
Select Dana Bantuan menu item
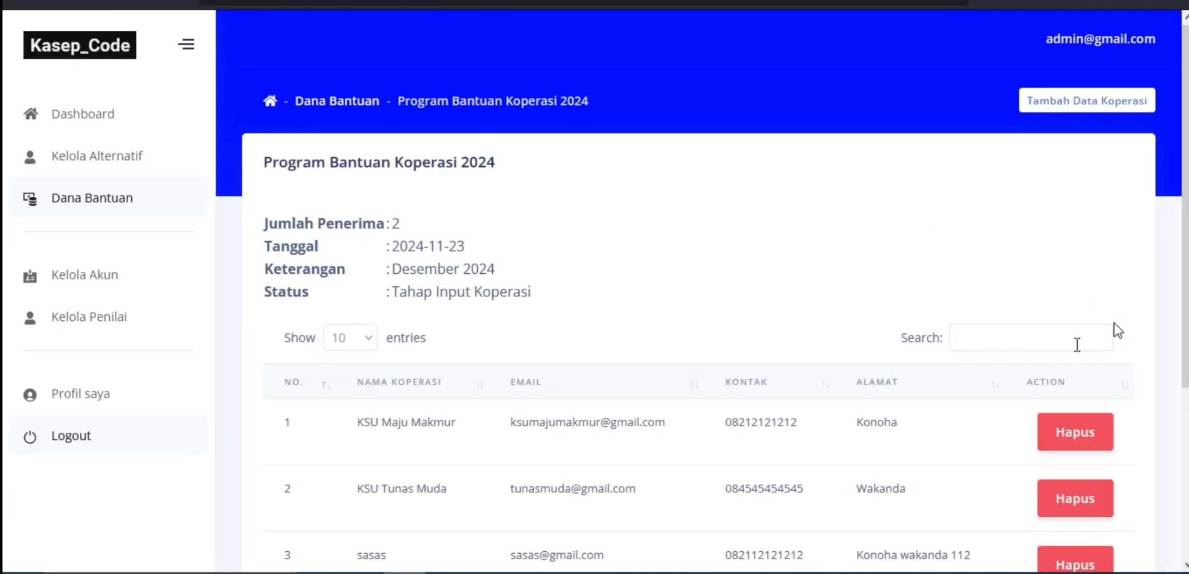click(x=108, y=198)
